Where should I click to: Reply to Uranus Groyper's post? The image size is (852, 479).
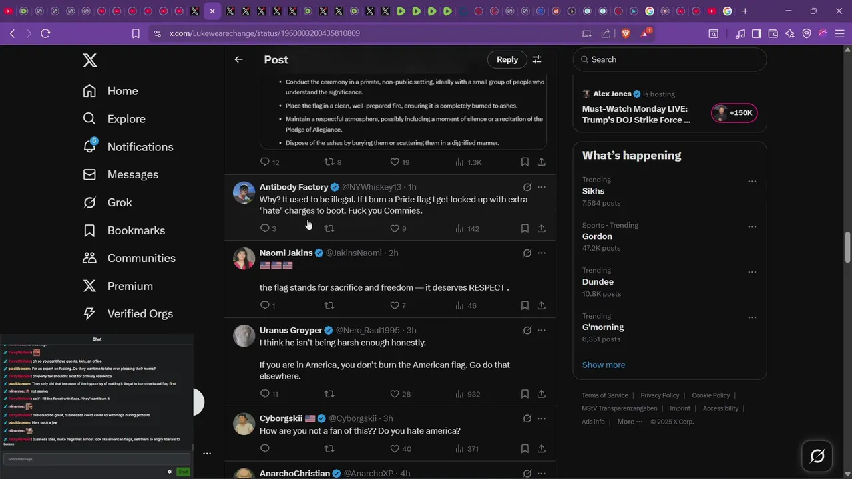[x=269, y=394]
